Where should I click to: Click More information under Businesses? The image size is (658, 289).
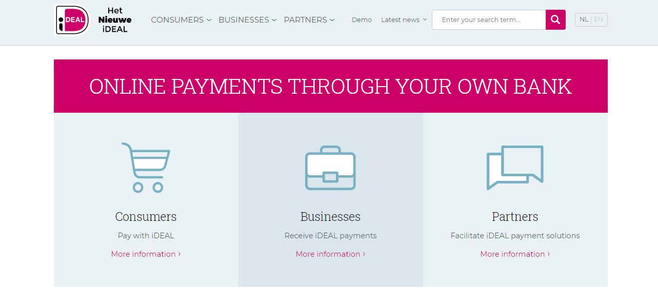(x=331, y=254)
